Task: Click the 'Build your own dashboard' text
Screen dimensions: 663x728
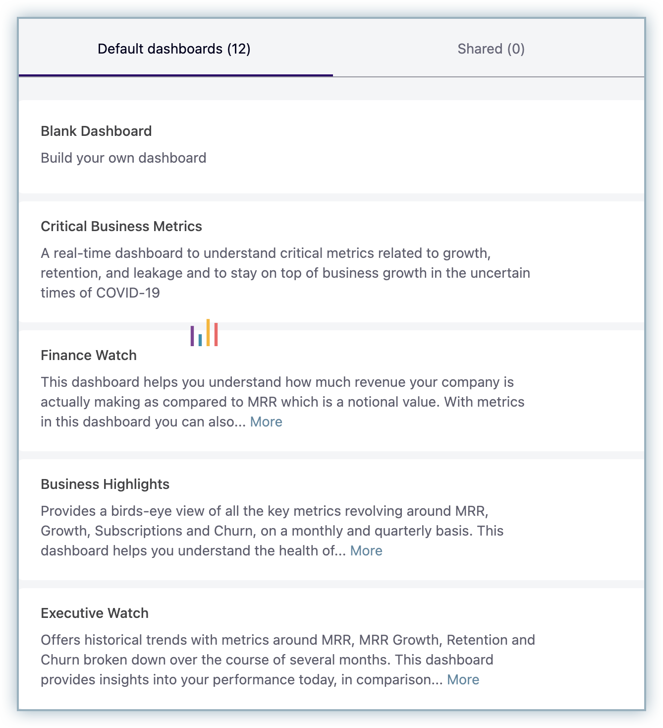Action: tap(123, 158)
